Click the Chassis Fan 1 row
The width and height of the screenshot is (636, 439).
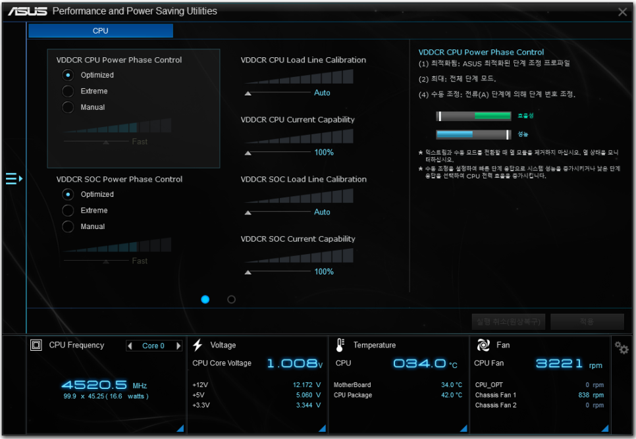[539, 395]
